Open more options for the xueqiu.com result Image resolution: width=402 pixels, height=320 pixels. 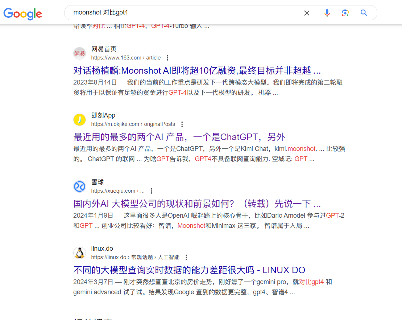[x=152, y=191]
